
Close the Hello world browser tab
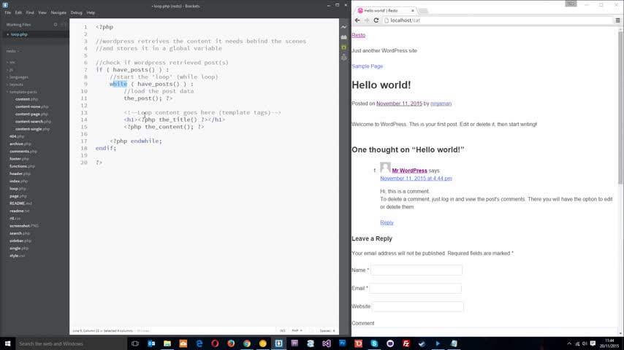click(413, 11)
